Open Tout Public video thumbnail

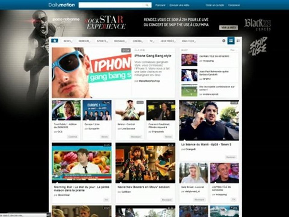pyautogui.click(x=66, y=110)
